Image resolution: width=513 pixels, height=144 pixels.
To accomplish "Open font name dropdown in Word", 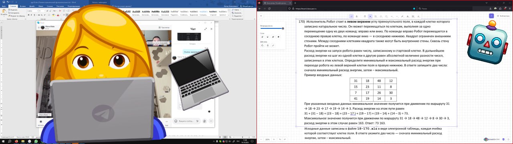I will tap(37, 11).
